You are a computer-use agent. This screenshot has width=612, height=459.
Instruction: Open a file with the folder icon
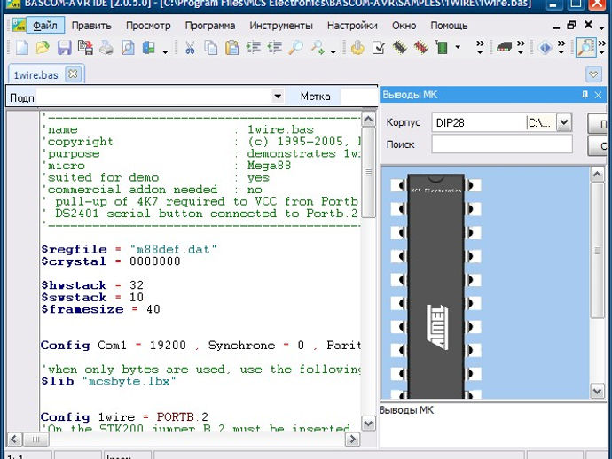[43, 48]
